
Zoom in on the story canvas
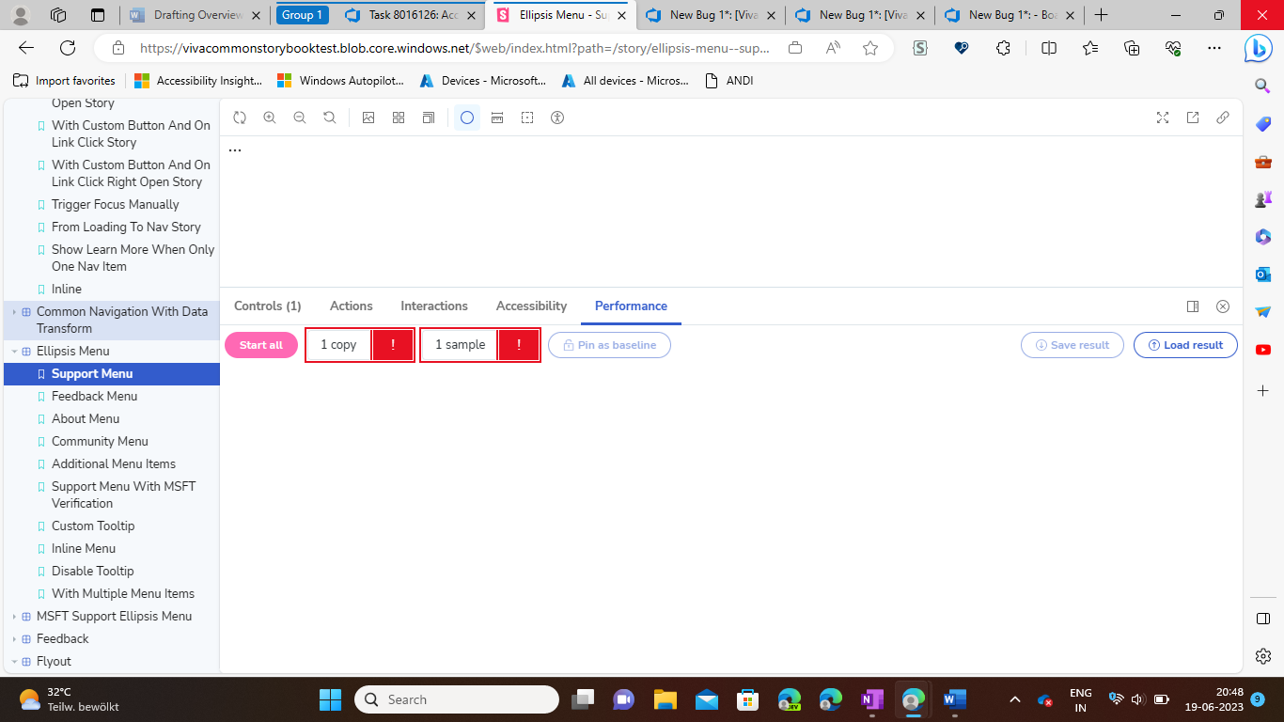[270, 118]
